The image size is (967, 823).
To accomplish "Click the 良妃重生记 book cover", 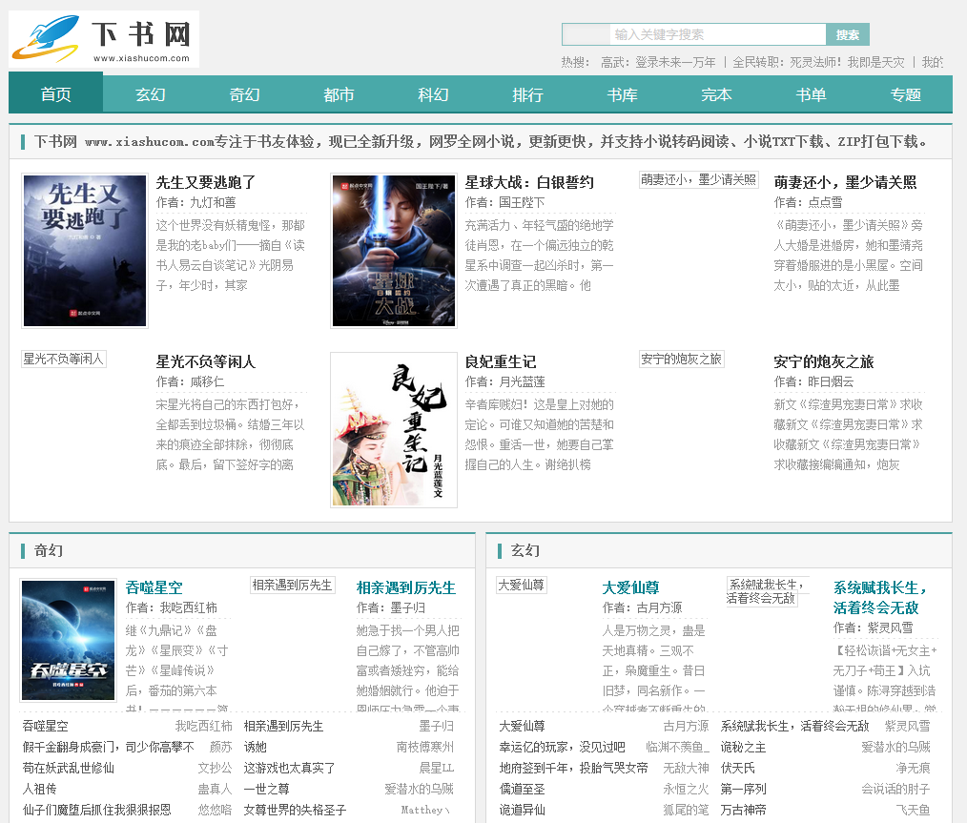I will pos(394,430).
